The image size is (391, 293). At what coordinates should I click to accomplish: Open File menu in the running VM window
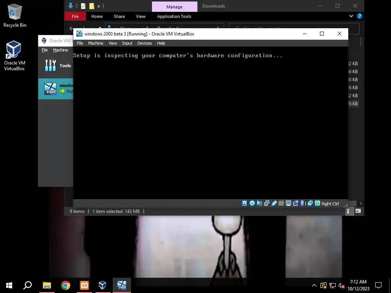click(80, 43)
